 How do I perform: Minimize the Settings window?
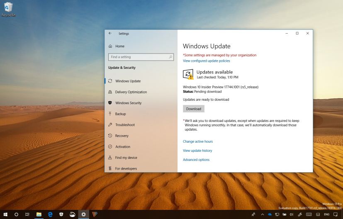click(287, 33)
